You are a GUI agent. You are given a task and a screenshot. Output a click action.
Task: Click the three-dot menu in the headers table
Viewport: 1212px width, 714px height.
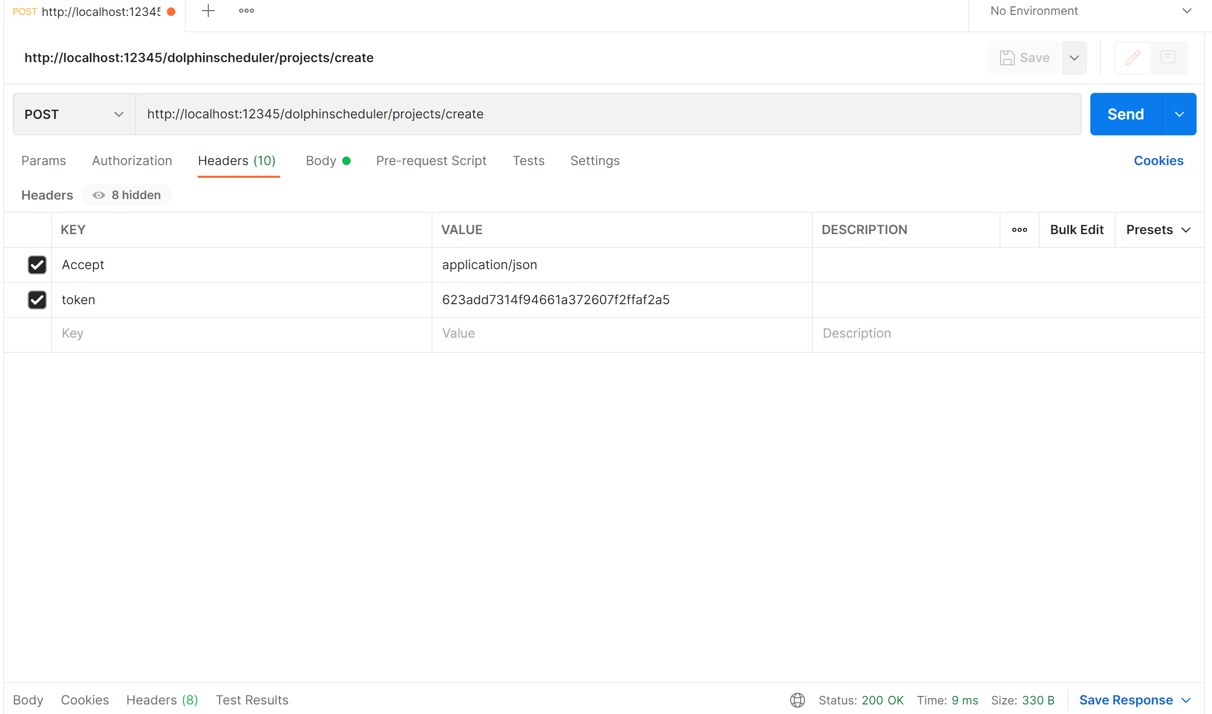tap(1019, 229)
